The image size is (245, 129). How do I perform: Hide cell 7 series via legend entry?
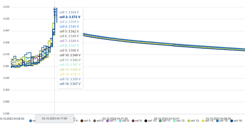(111, 121)
